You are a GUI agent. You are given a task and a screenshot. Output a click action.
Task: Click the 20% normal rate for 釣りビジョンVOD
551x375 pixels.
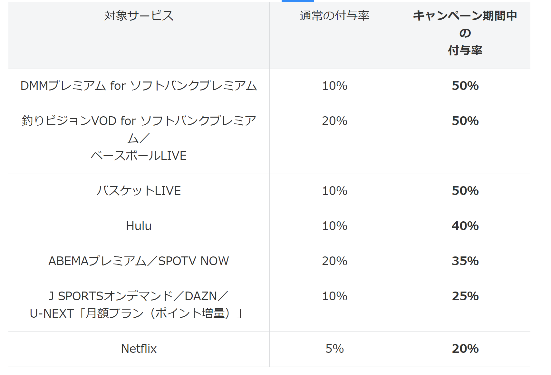(x=334, y=121)
